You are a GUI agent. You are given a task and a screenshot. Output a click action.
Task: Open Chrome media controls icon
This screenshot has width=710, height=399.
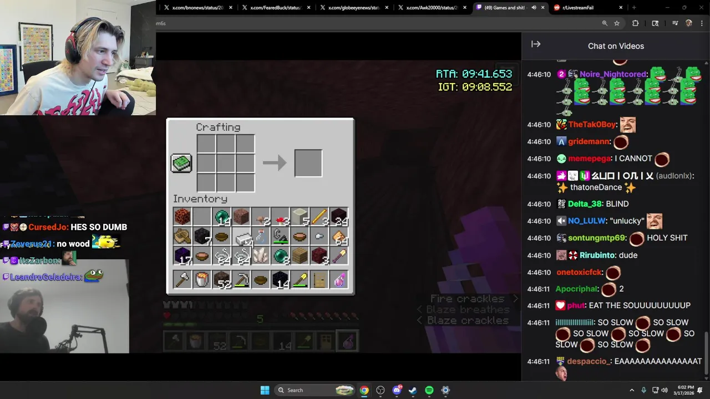click(x=675, y=23)
